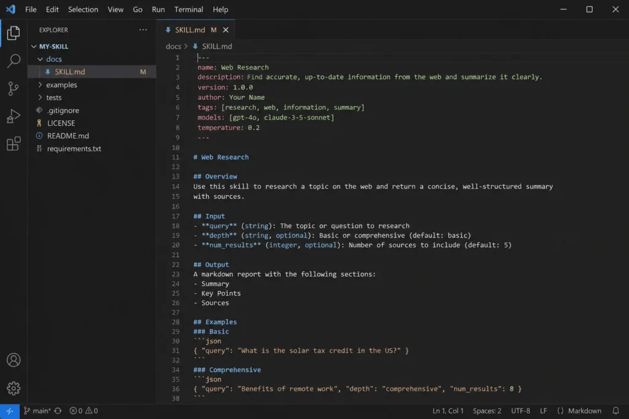Open the Go menu
Screen dimensions: 629x419
138,9
